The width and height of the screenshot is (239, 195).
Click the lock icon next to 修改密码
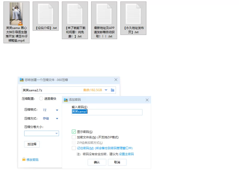[x=24, y=159]
